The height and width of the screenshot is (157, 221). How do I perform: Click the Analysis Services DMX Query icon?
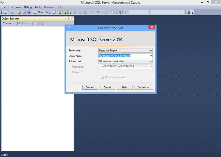tap(64, 12)
